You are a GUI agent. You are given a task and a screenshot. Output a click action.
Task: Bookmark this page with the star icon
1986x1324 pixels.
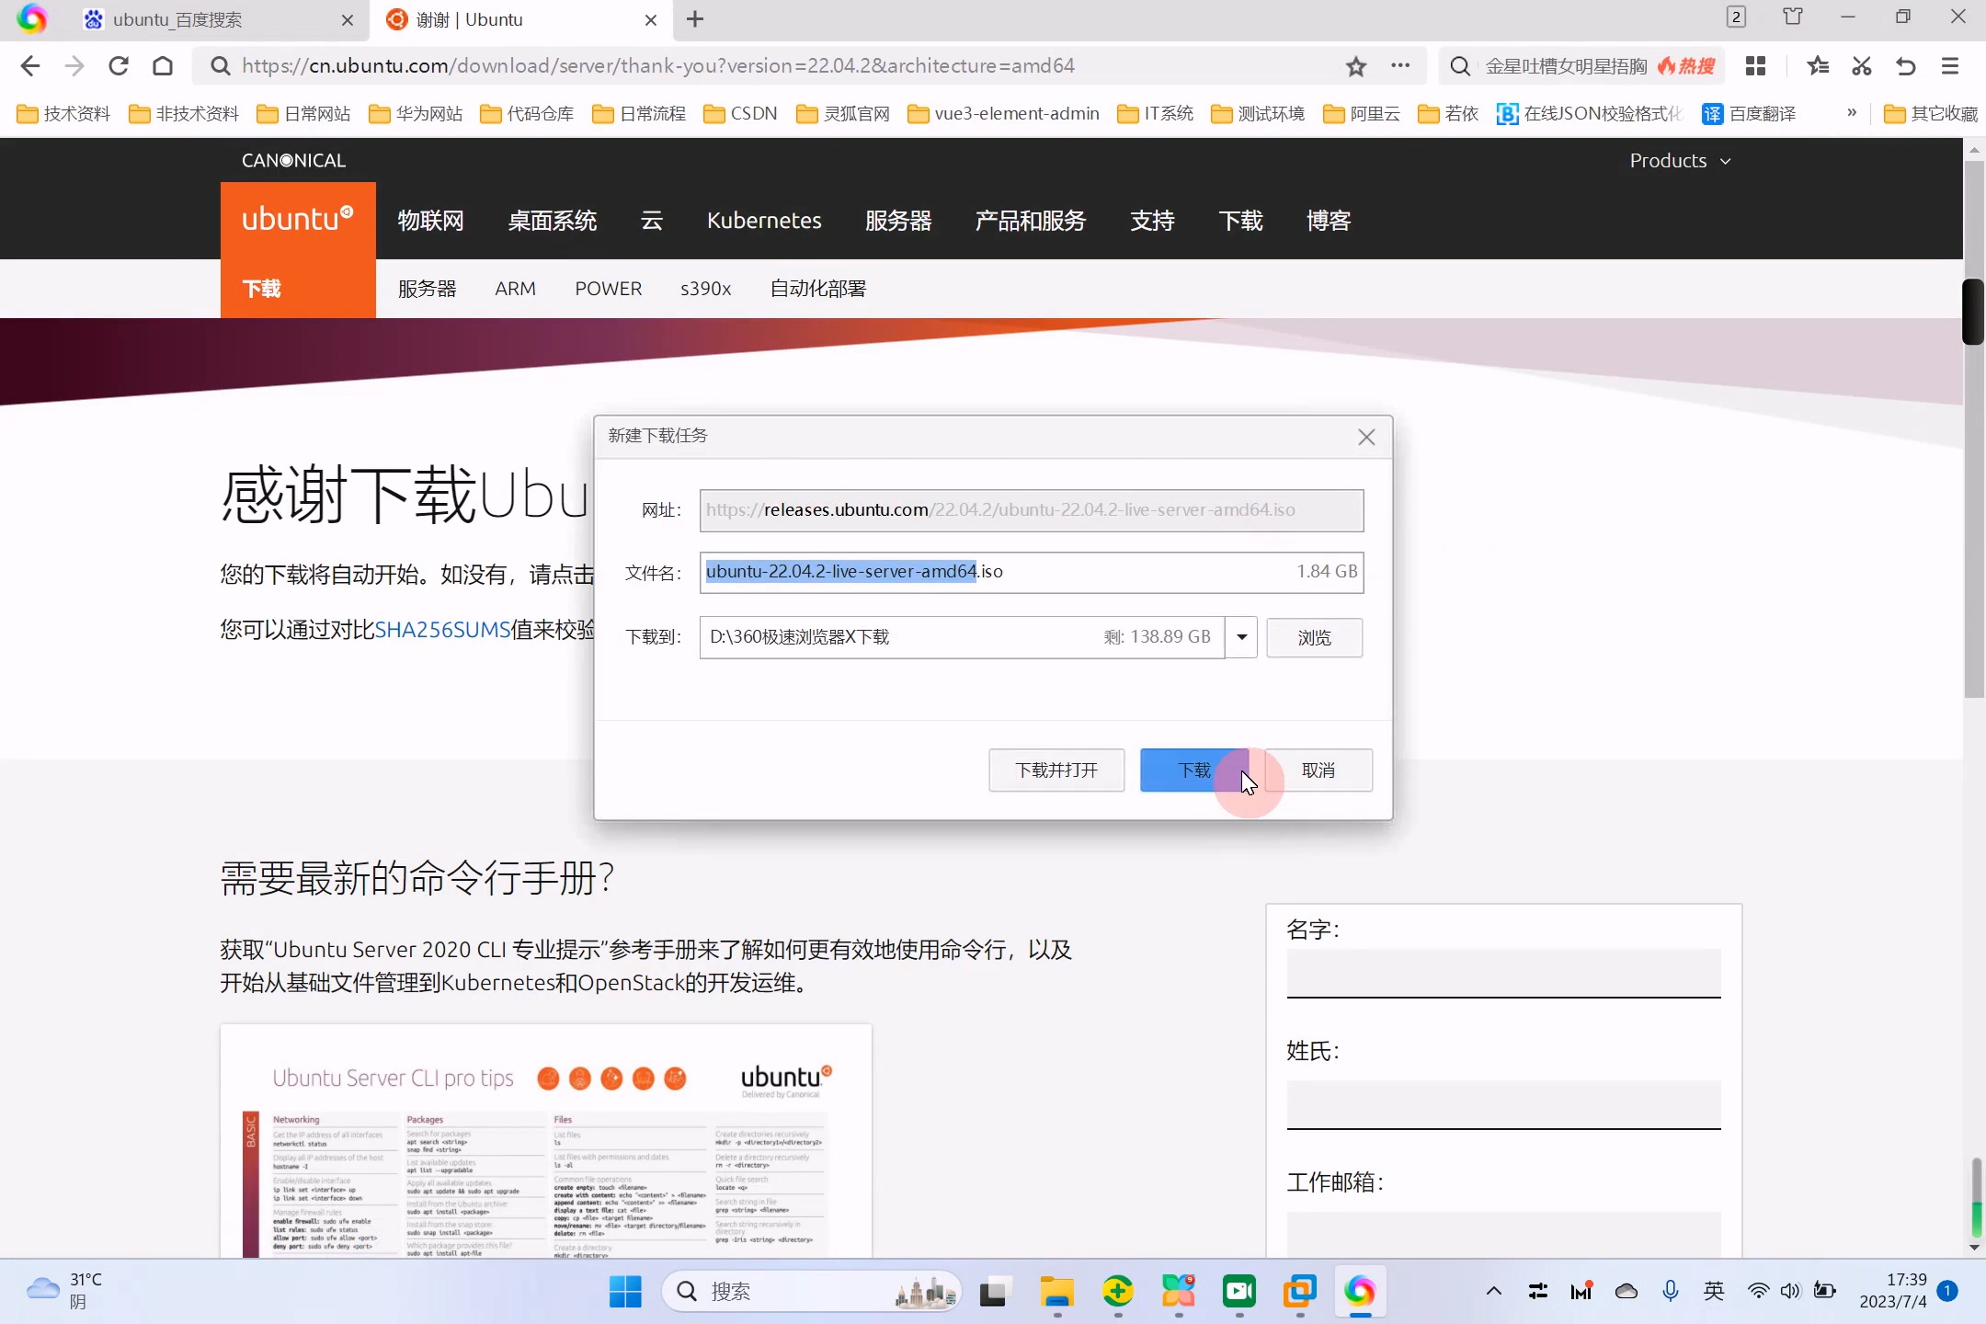click(1356, 66)
